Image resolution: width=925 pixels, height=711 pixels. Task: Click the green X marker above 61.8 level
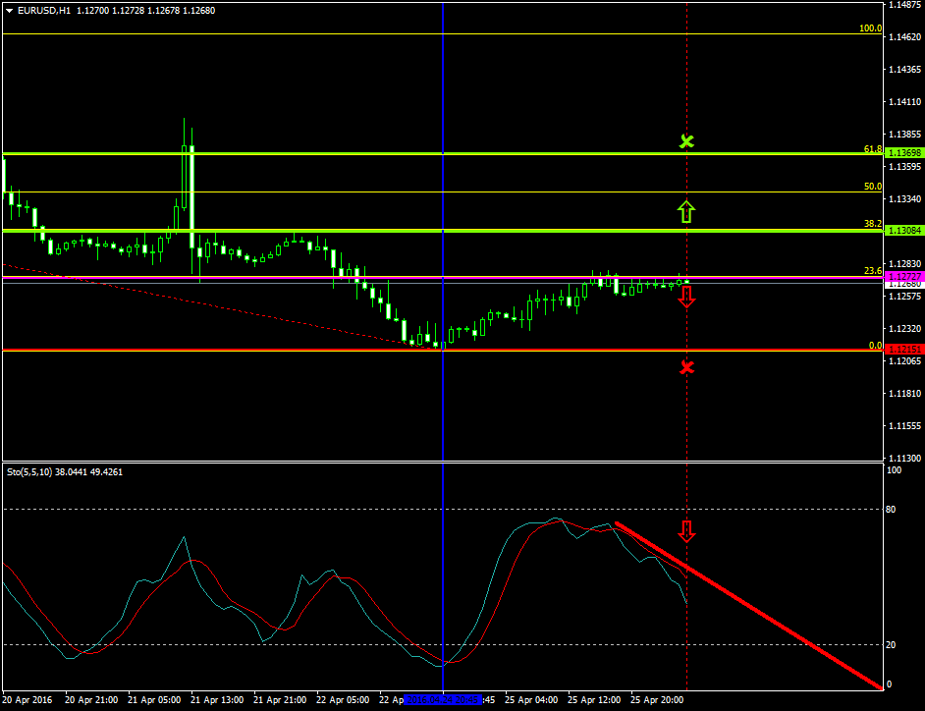click(686, 141)
